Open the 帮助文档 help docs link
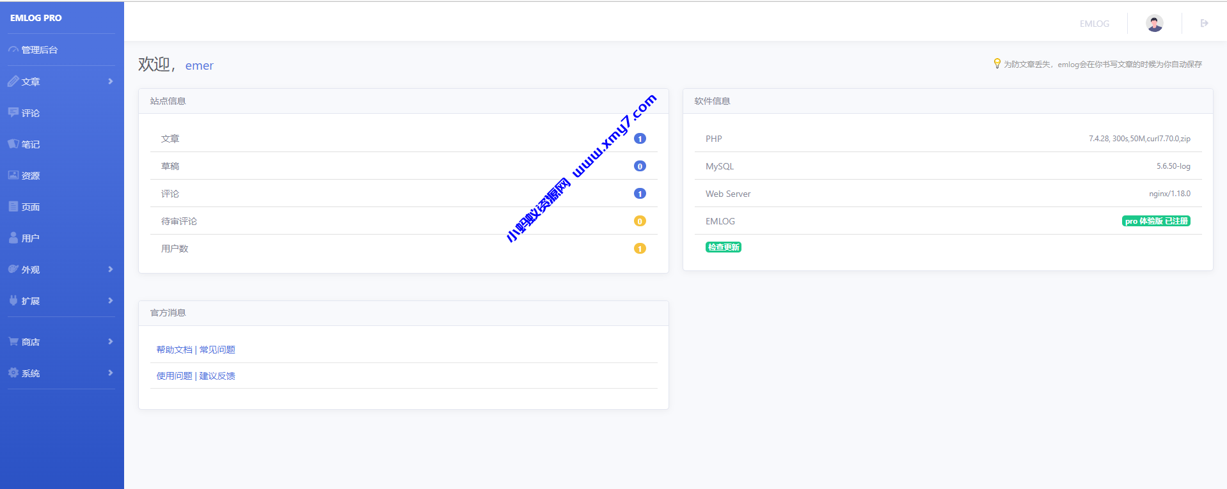Image resolution: width=1227 pixels, height=489 pixels. click(x=174, y=350)
